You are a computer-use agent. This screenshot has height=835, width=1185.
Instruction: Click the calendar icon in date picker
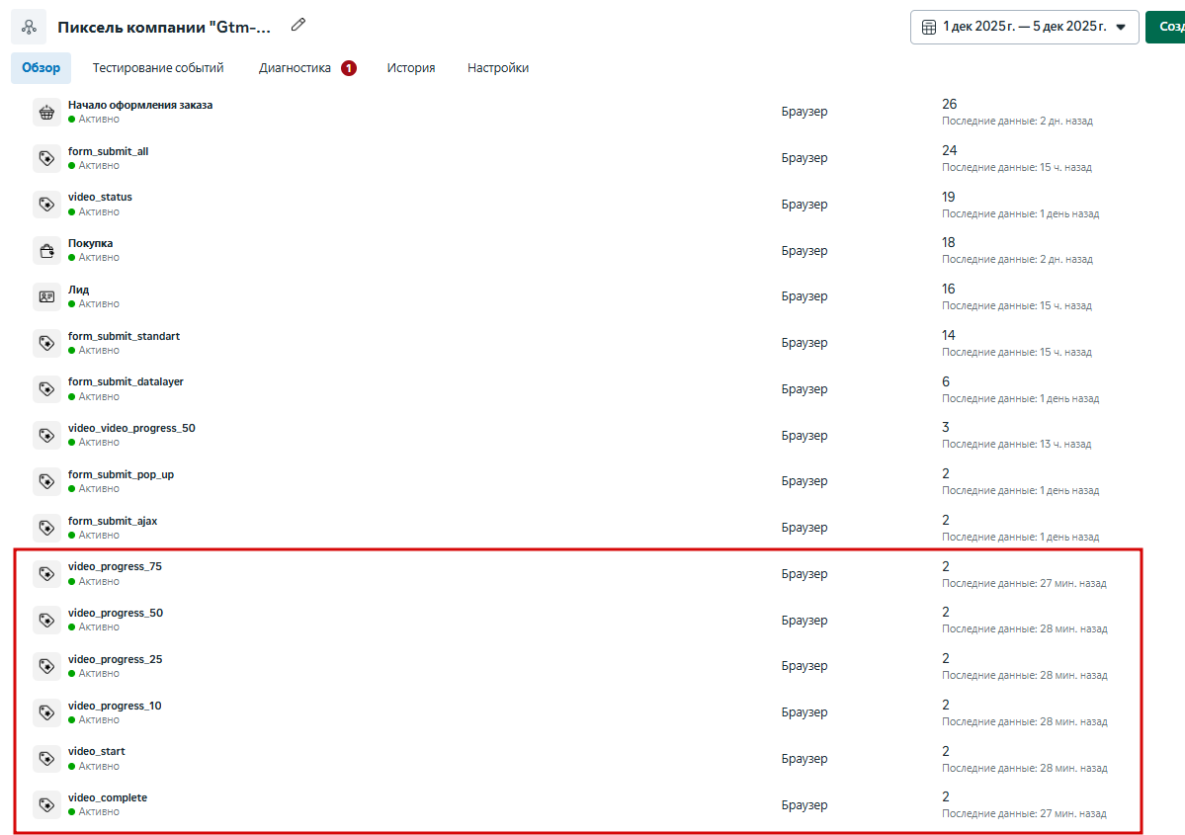coord(929,28)
